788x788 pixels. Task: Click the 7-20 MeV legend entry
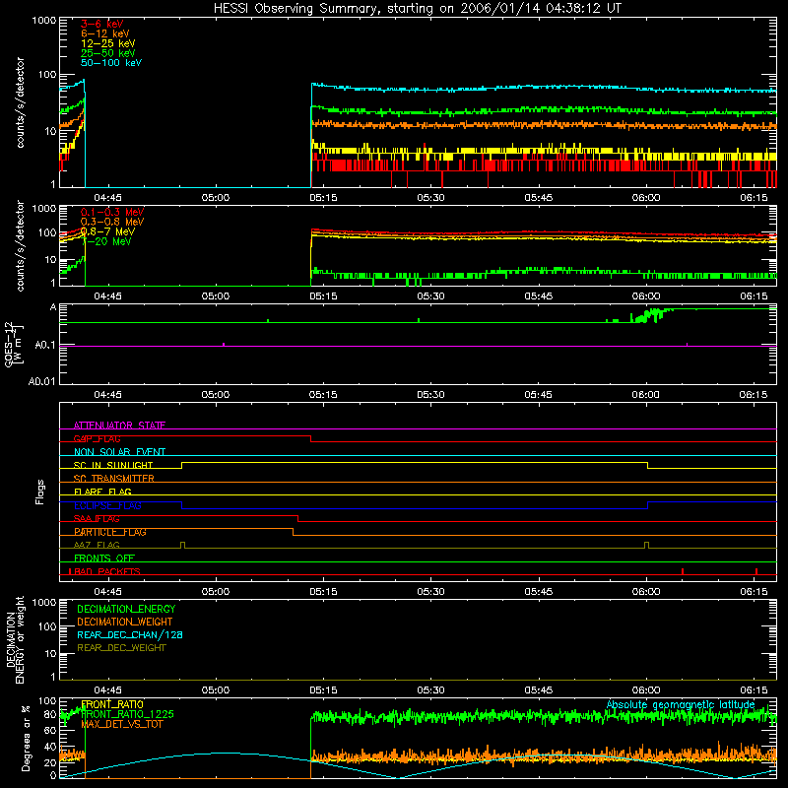point(106,241)
